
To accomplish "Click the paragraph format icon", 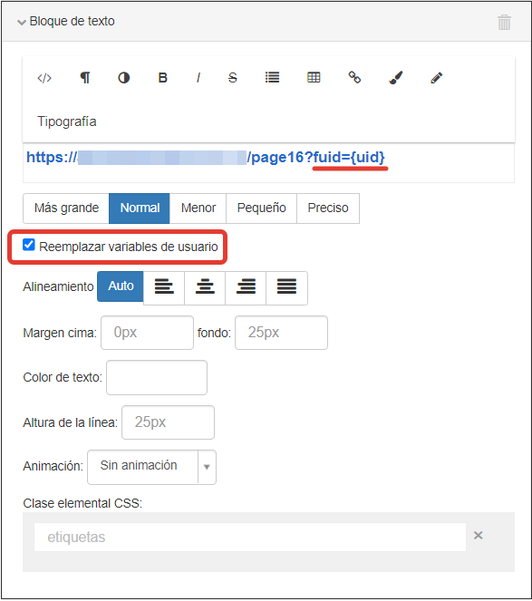I will pos(85,78).
